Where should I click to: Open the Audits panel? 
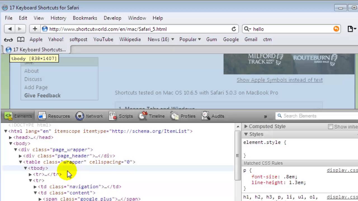click(x=213, y=116)
